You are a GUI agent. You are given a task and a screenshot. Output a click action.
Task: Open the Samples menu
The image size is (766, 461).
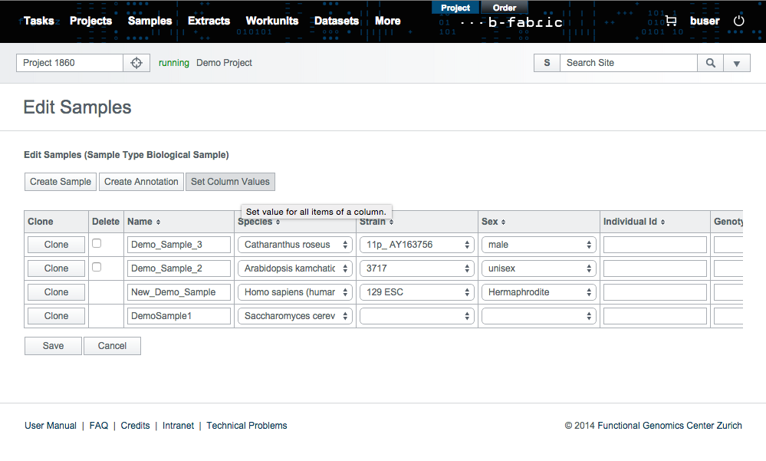click(150, 21)
